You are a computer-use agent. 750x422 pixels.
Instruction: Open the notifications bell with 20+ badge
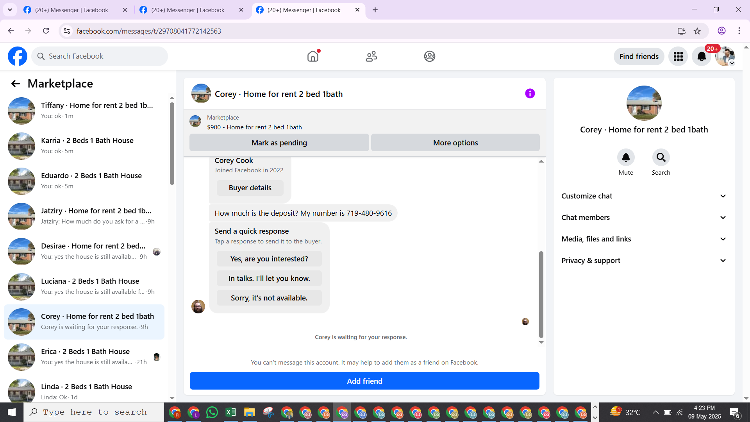(702, 57)
